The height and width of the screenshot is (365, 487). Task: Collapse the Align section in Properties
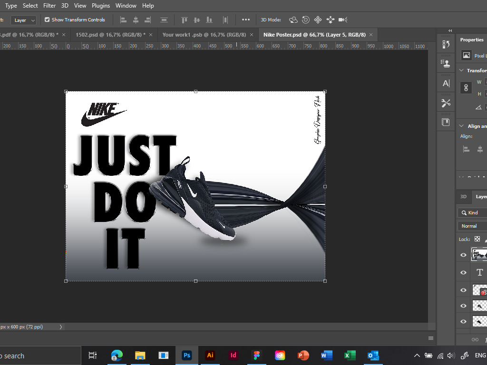point(461,126)
